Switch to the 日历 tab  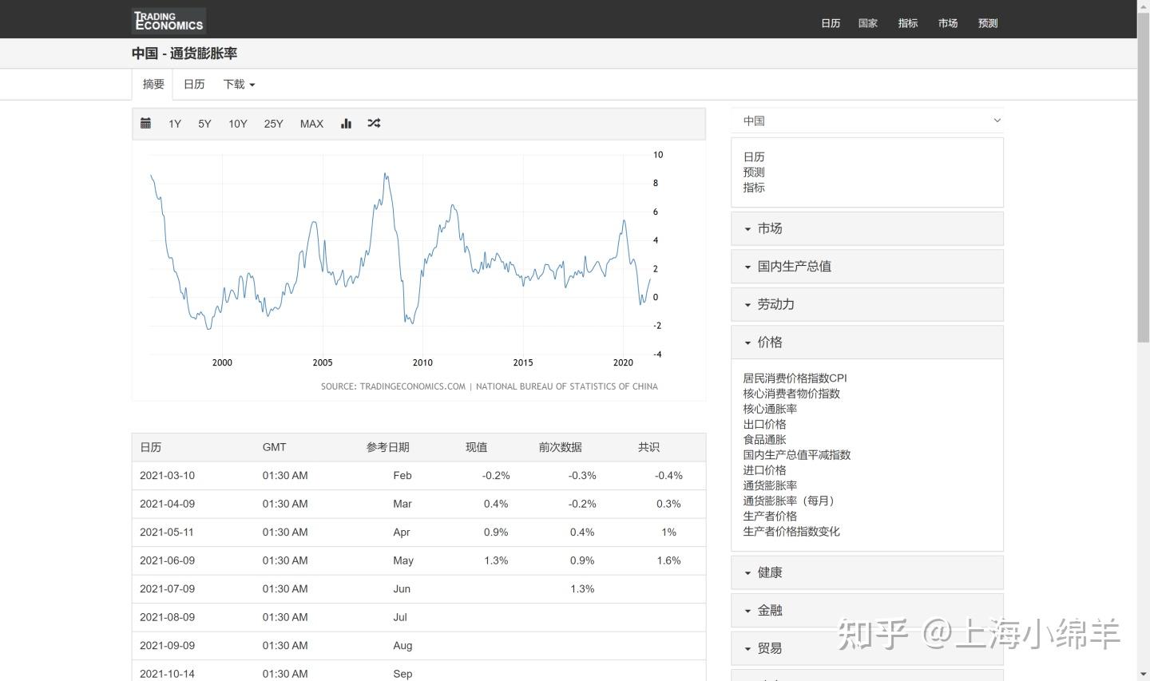tap(193, 84)
